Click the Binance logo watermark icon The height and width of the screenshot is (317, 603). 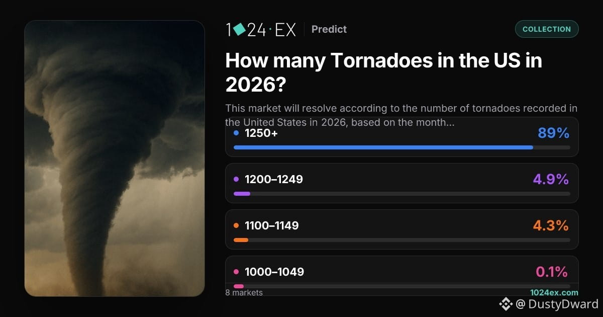coord(505,304)
